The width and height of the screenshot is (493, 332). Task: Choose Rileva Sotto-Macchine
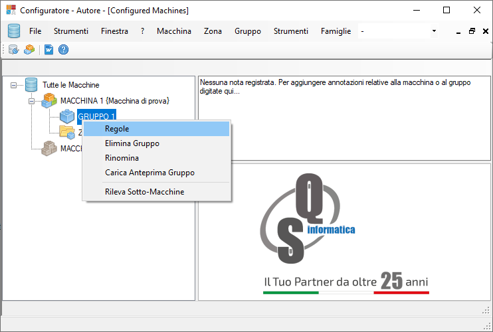pyautogui.click(x=157, y=192)
